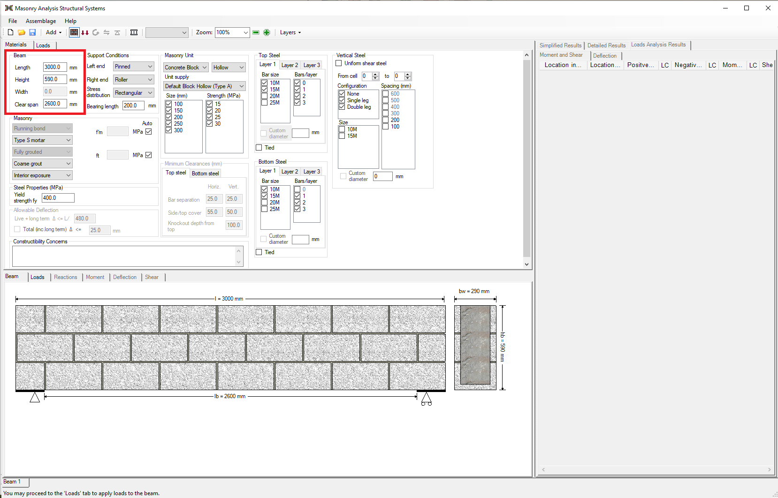Click the Save disk icon
778x498 pixels.
pyautogui.click(x=32, y=32)
